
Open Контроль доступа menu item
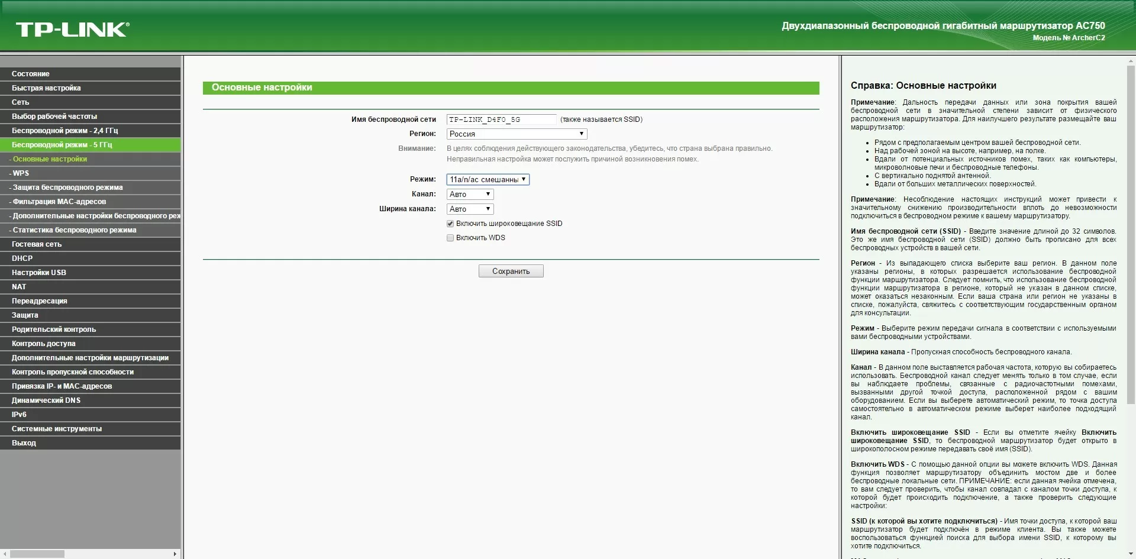click(90, 344)
